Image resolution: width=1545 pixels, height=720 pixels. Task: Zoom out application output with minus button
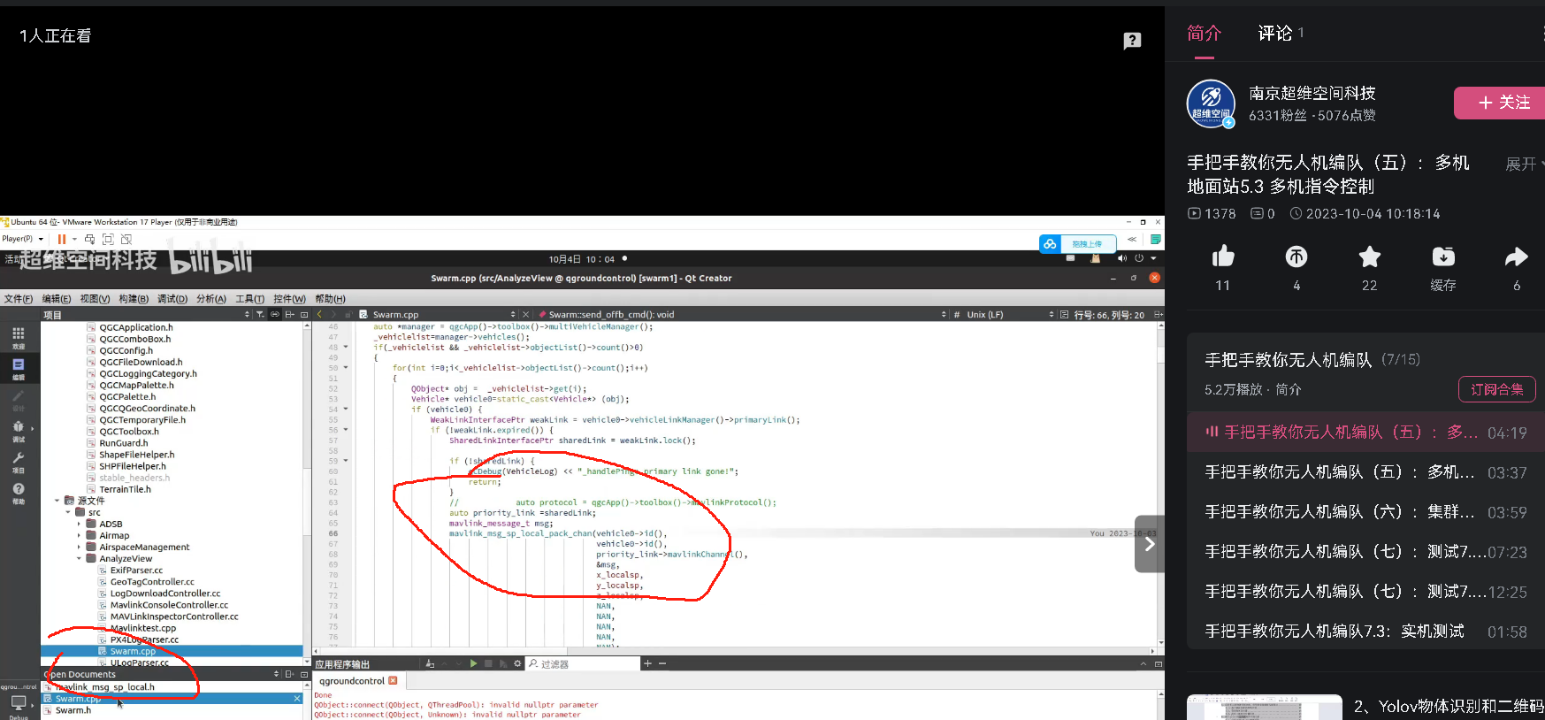tap(662, 663)
